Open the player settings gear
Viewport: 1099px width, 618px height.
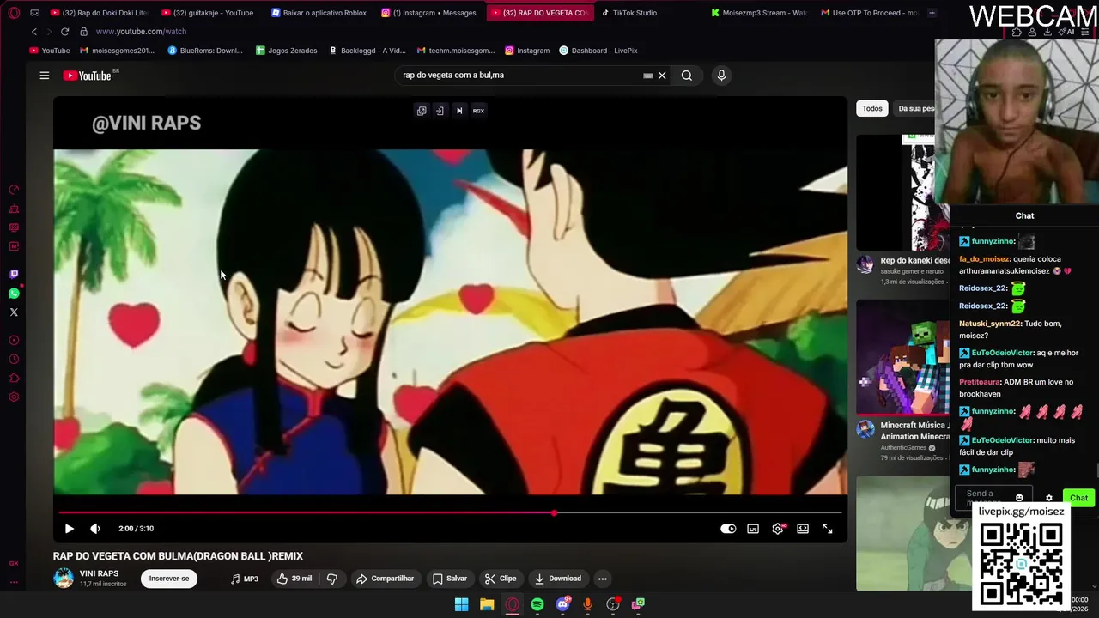pos(778,529)
